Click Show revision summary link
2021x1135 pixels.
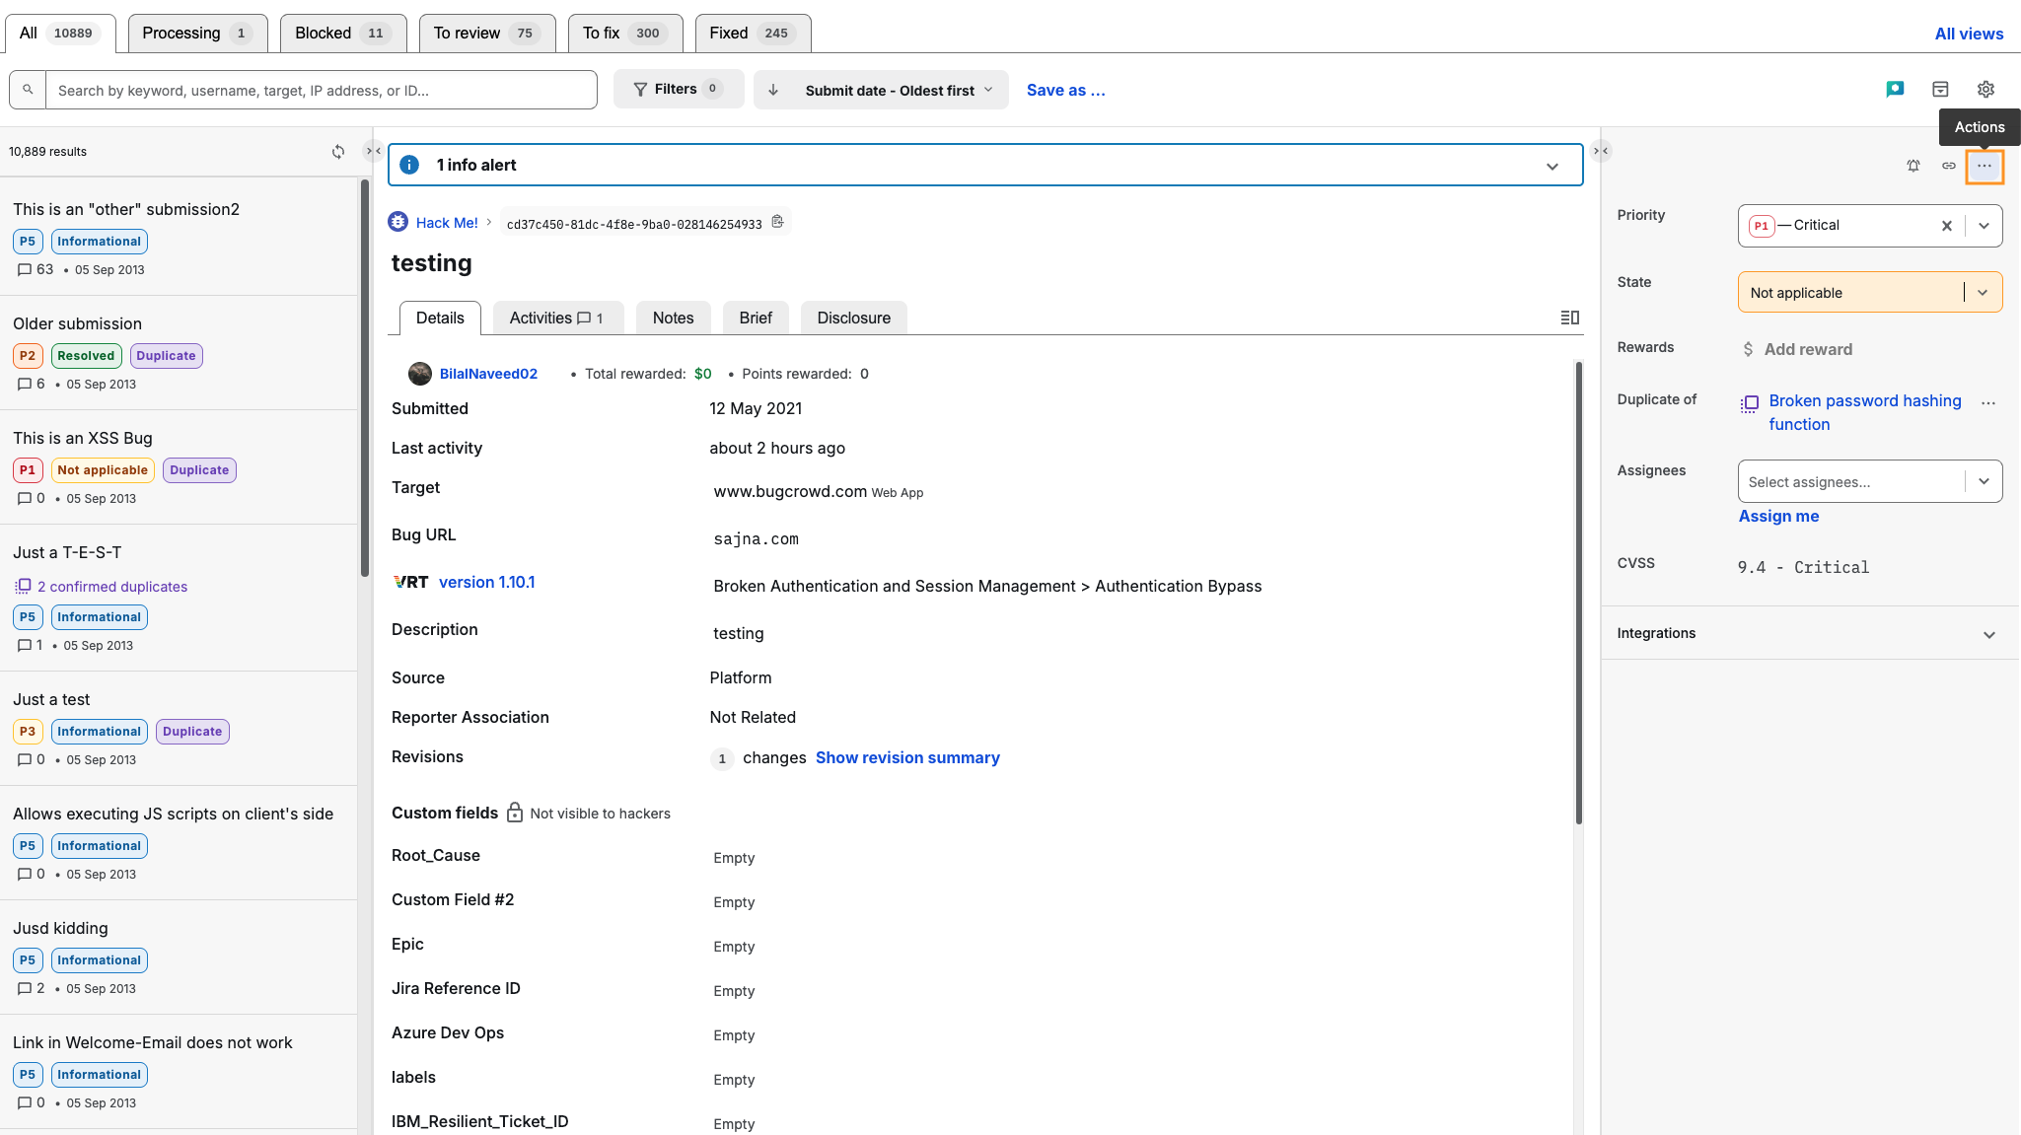[907, 757]
